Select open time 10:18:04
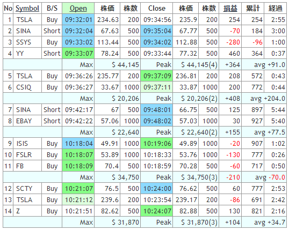289x230 pixels. click(x=78, y=143)
